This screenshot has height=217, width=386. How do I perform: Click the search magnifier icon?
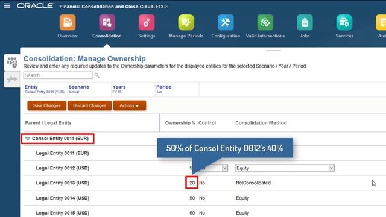coord(97,75)
